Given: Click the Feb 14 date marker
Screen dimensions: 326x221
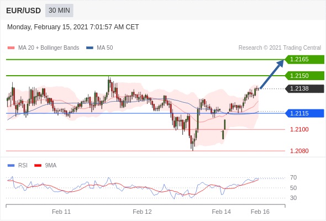Looking at the screenshot, I should coord(221,212).
